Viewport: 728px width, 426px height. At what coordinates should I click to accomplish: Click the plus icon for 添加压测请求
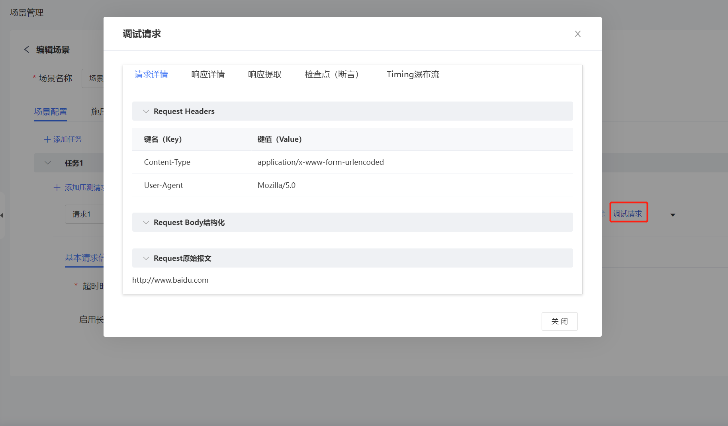pos(57,188)
